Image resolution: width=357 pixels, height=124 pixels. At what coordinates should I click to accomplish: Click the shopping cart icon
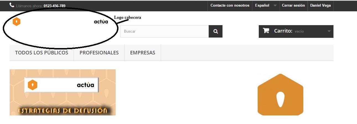[266, 31]
